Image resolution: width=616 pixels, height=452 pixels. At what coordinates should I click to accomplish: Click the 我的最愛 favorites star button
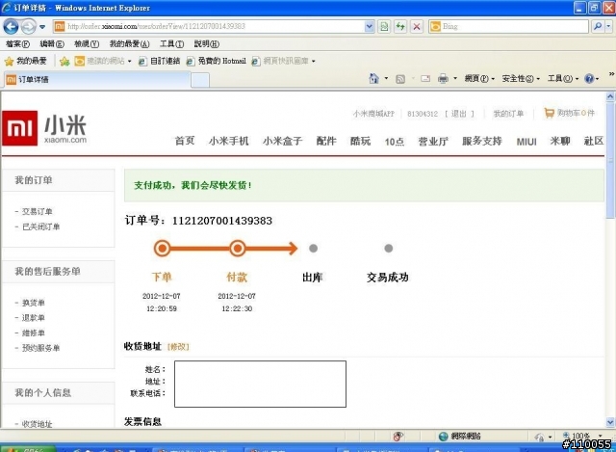[x=26, y=61]
